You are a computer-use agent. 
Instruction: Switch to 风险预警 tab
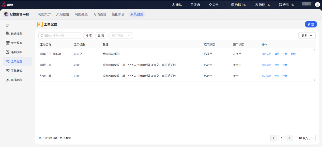63,14
